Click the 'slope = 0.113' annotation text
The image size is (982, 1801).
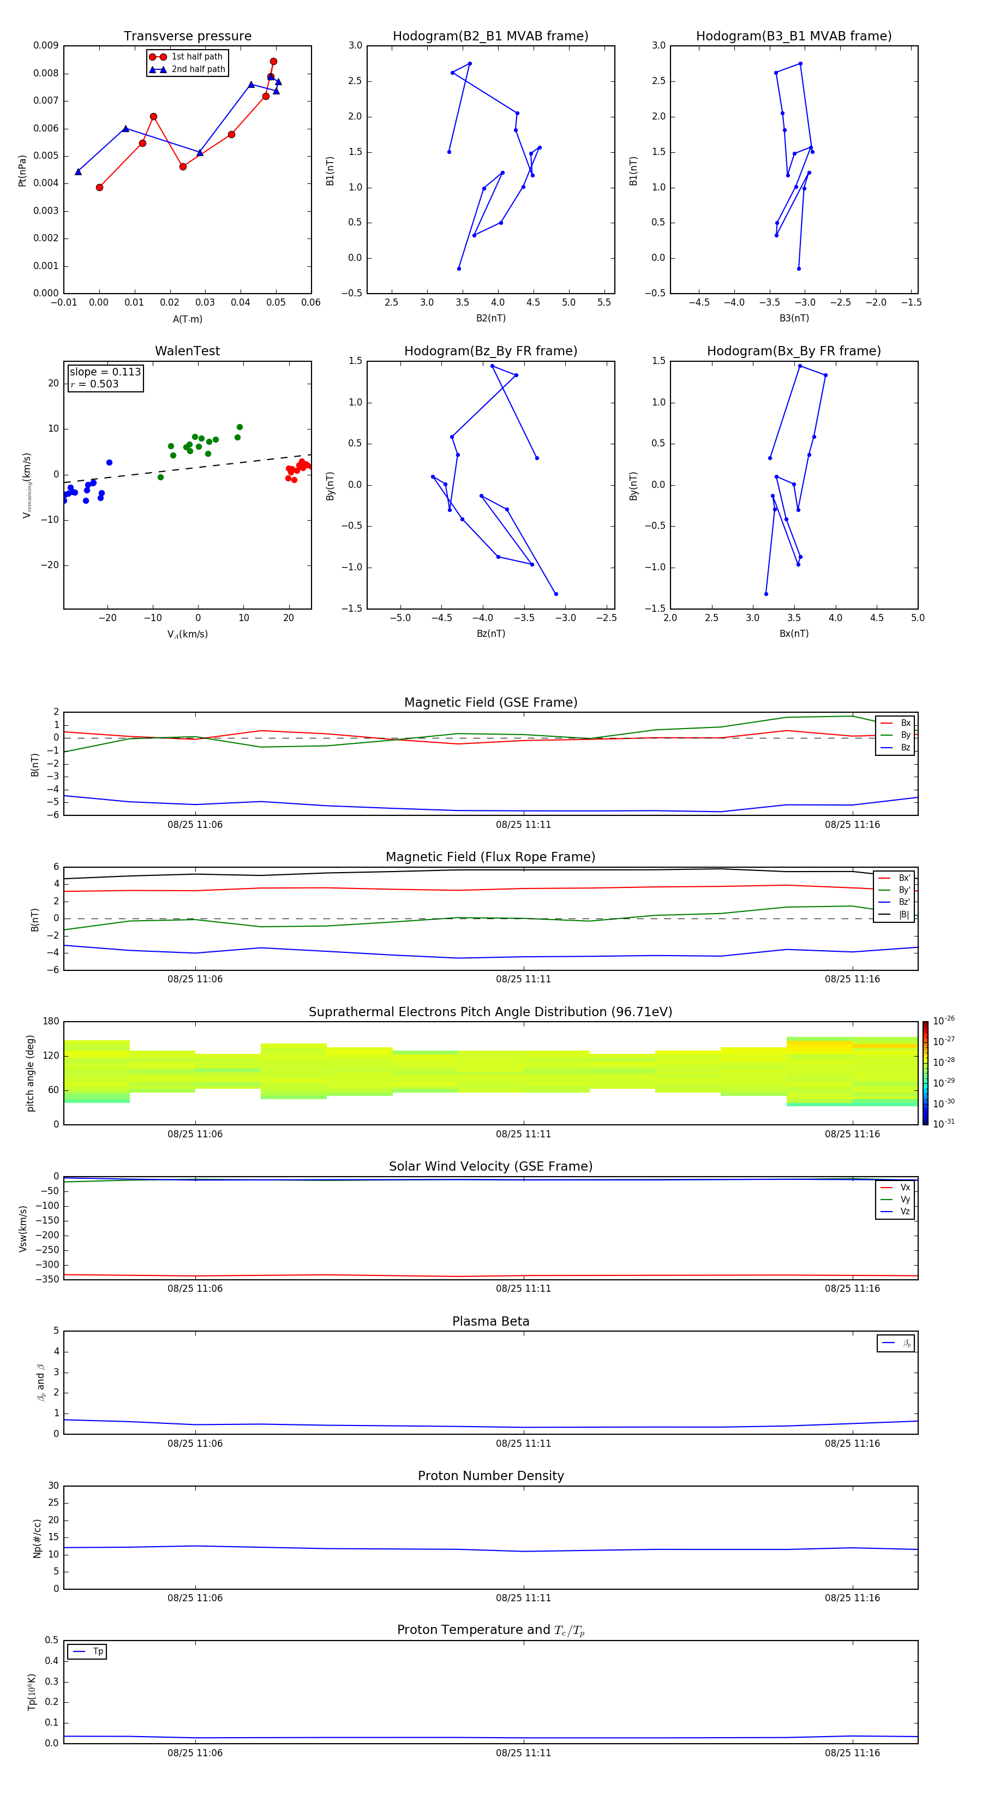click(105, 372)
